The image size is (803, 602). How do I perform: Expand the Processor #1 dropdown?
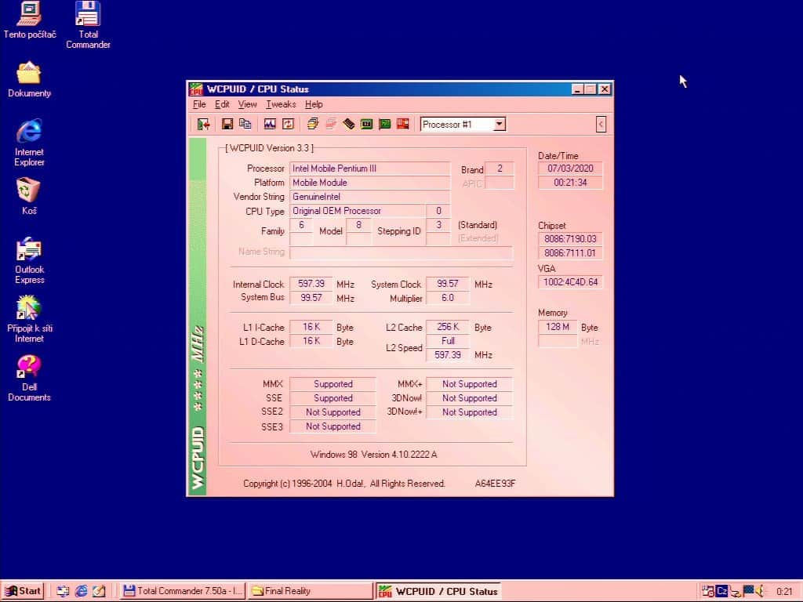500,124
